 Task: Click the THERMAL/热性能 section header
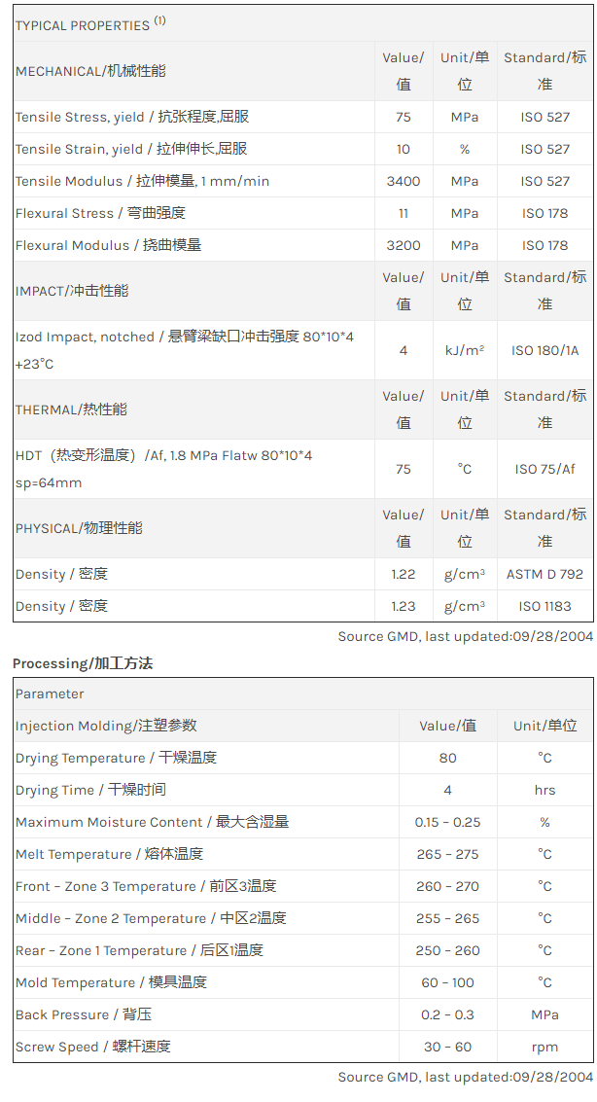click(71, 409)
